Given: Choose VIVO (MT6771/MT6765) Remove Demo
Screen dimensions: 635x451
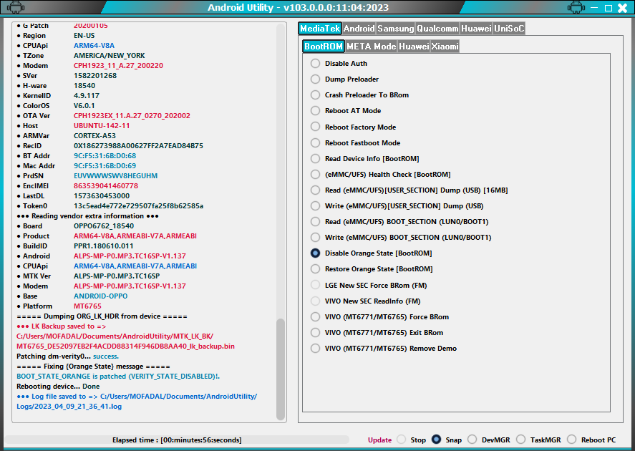Looking at the screenshot, I should pyautogui.click(x=315, y=349).
